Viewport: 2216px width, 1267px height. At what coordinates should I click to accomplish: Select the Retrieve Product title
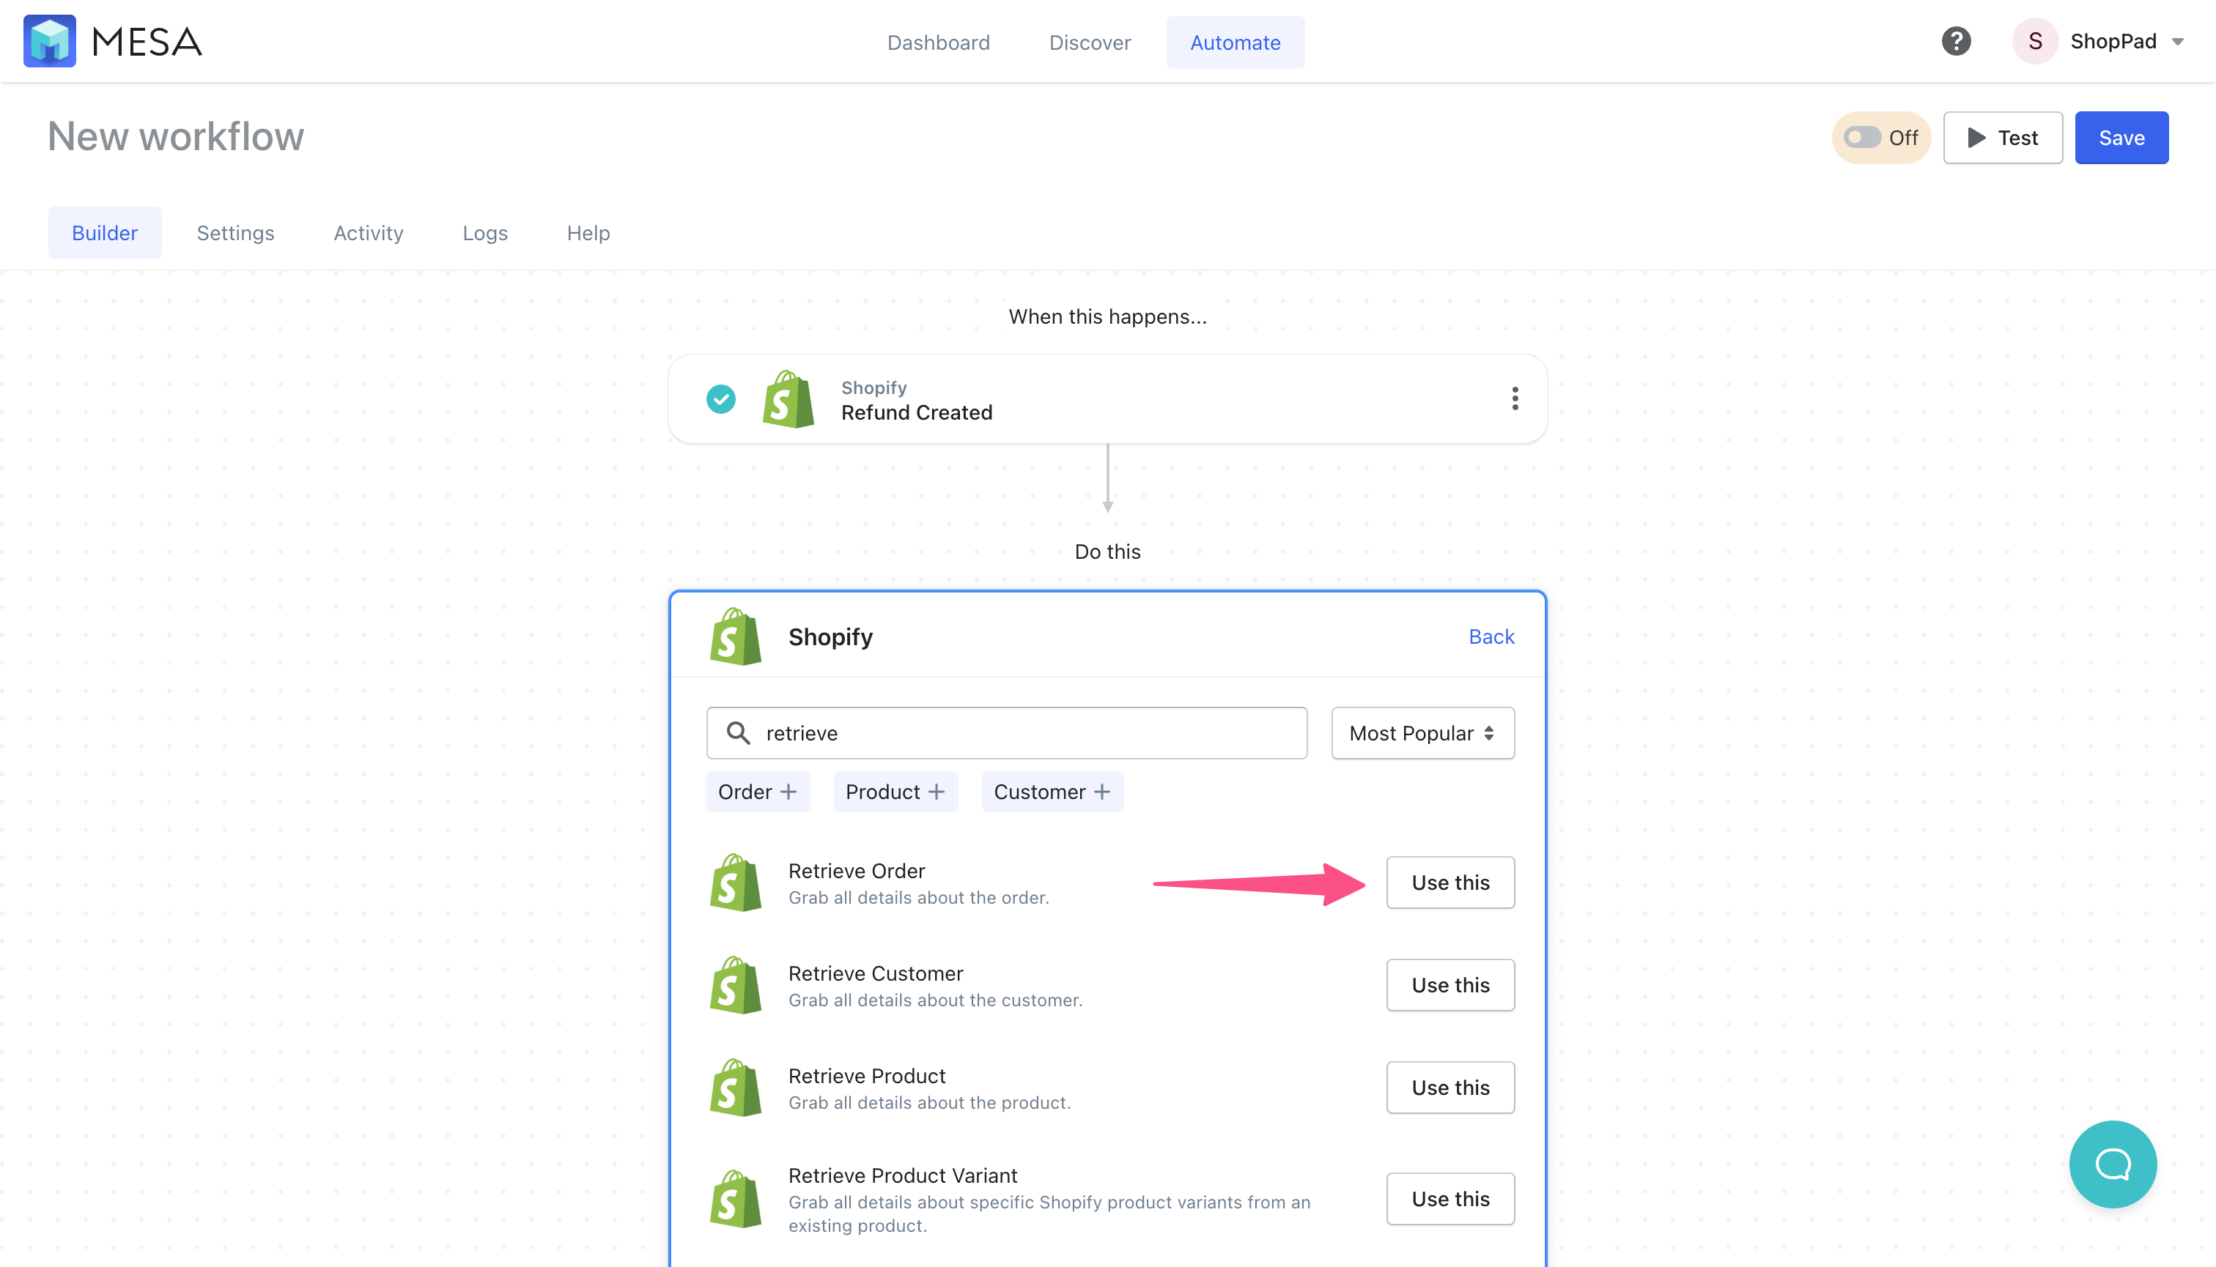click(x=866, y=1076)
